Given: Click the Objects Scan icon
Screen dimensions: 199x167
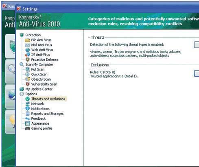Looking at the screenshot, I should click(x=28, y=79).
